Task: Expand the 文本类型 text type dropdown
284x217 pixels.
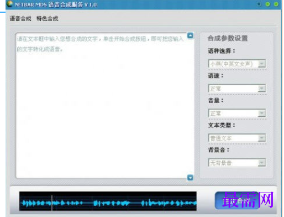Action: coord(237,138)
